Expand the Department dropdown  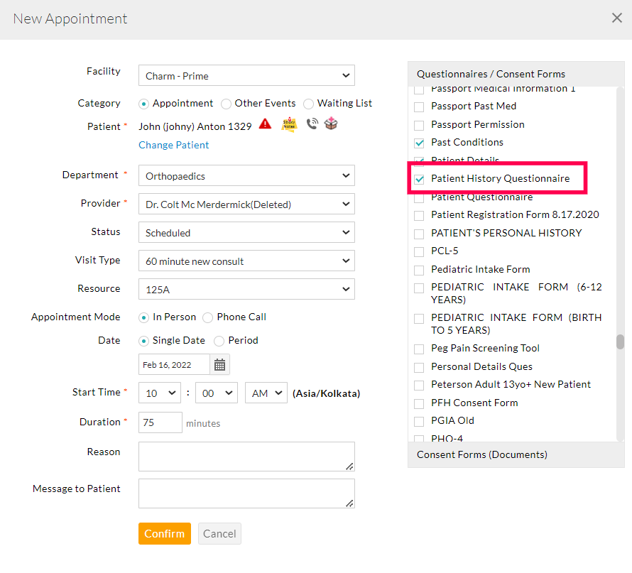(x=246, y=175)
